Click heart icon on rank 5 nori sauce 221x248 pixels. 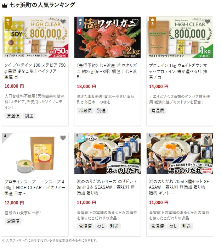pos(135,138)
